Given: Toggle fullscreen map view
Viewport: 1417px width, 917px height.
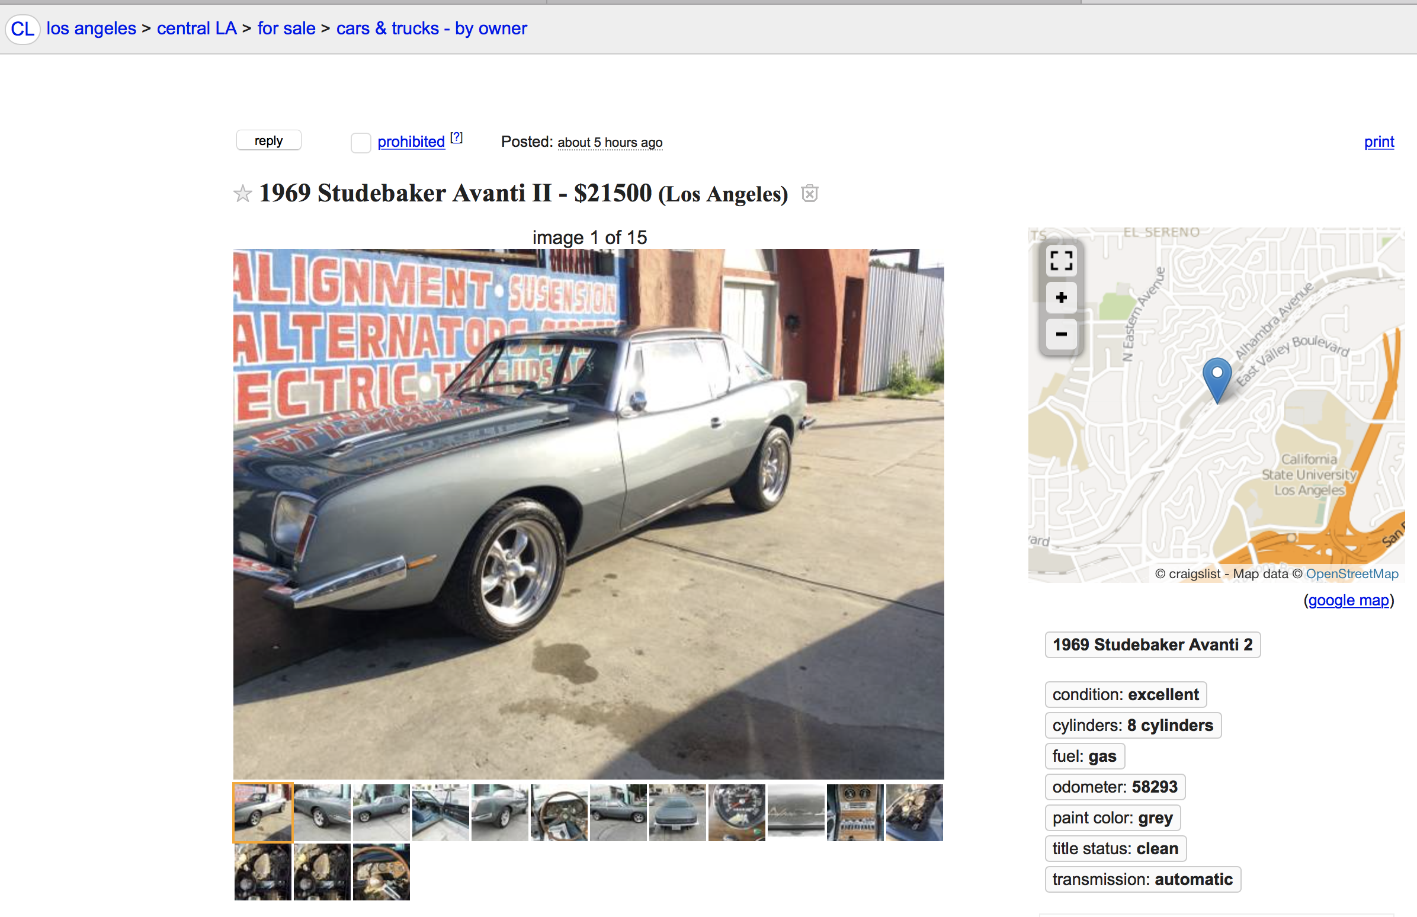Looking at the screenshot, I should point(1061,261).
